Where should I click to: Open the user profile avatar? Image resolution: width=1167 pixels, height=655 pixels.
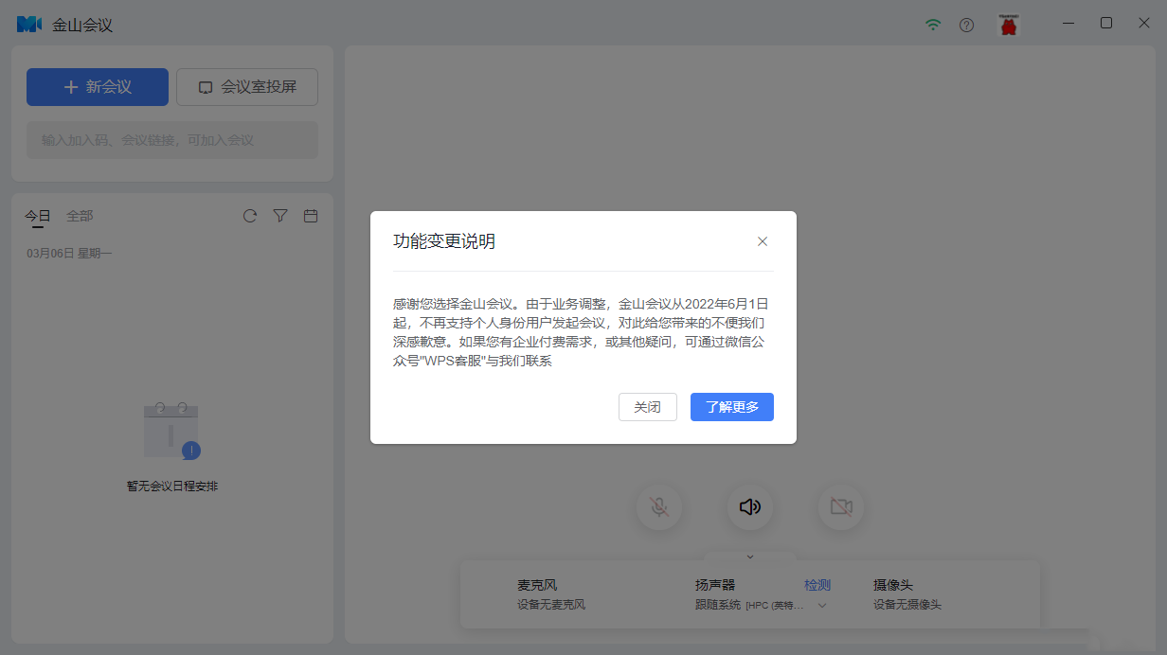[x=1009, y=25]
